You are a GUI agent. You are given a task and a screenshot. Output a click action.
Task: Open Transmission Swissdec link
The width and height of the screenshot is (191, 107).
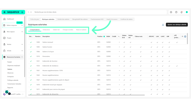(x=14, y=84)
